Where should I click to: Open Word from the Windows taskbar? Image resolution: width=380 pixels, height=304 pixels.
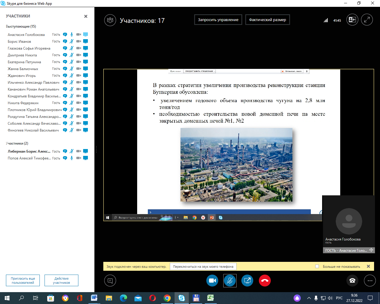[94, 298]
